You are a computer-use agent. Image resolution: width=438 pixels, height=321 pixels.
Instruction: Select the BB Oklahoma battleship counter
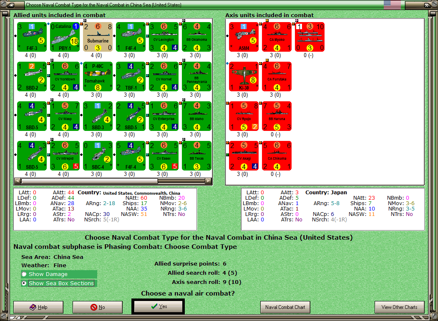pyautogui.click(x=196, y=37)
